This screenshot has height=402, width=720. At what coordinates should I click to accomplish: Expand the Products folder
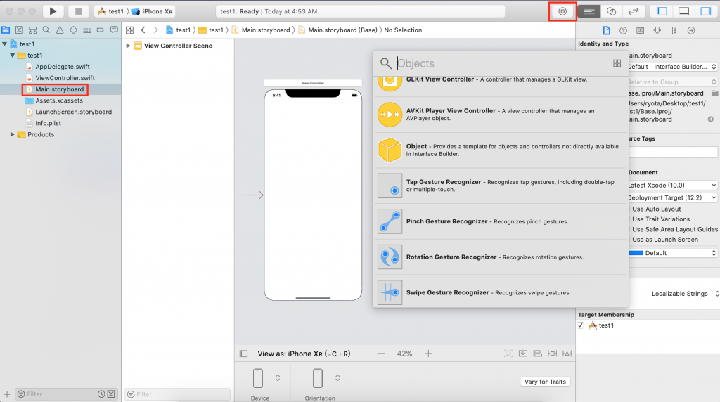(x=13, y=134)
